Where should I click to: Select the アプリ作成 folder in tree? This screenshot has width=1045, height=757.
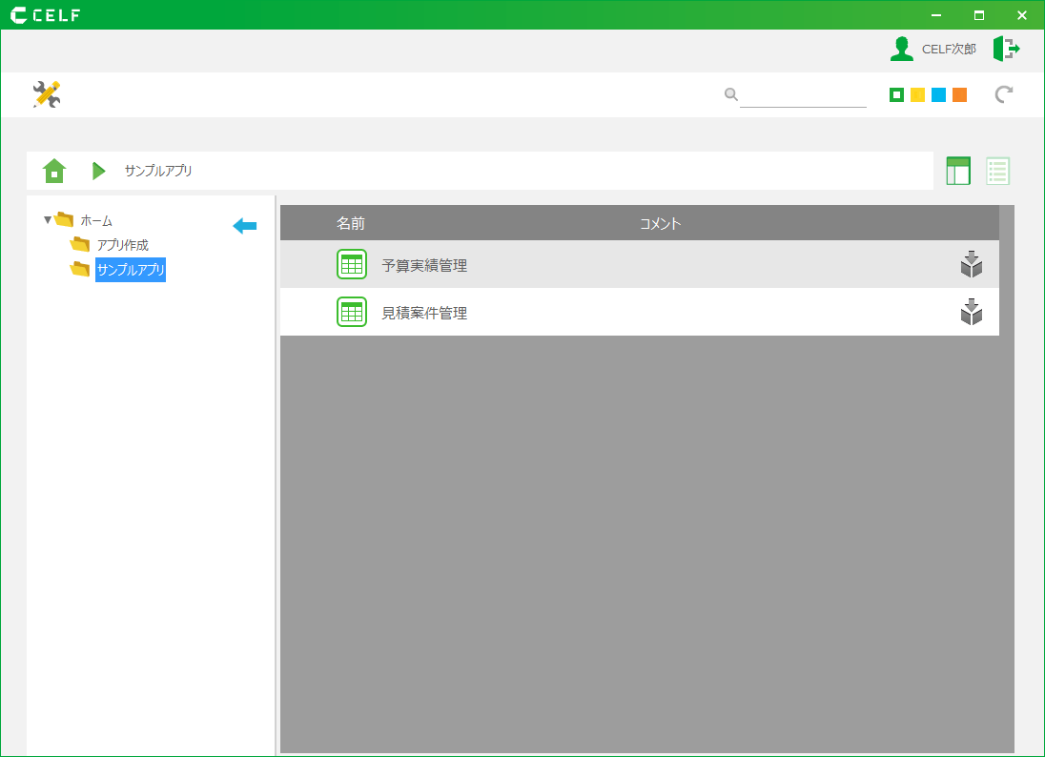122,245
